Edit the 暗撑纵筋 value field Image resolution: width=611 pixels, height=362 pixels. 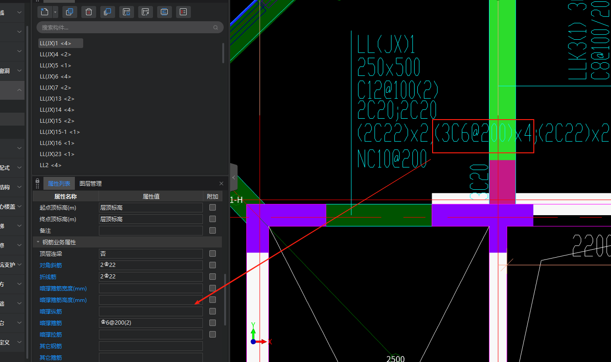[x=151, y=311]
